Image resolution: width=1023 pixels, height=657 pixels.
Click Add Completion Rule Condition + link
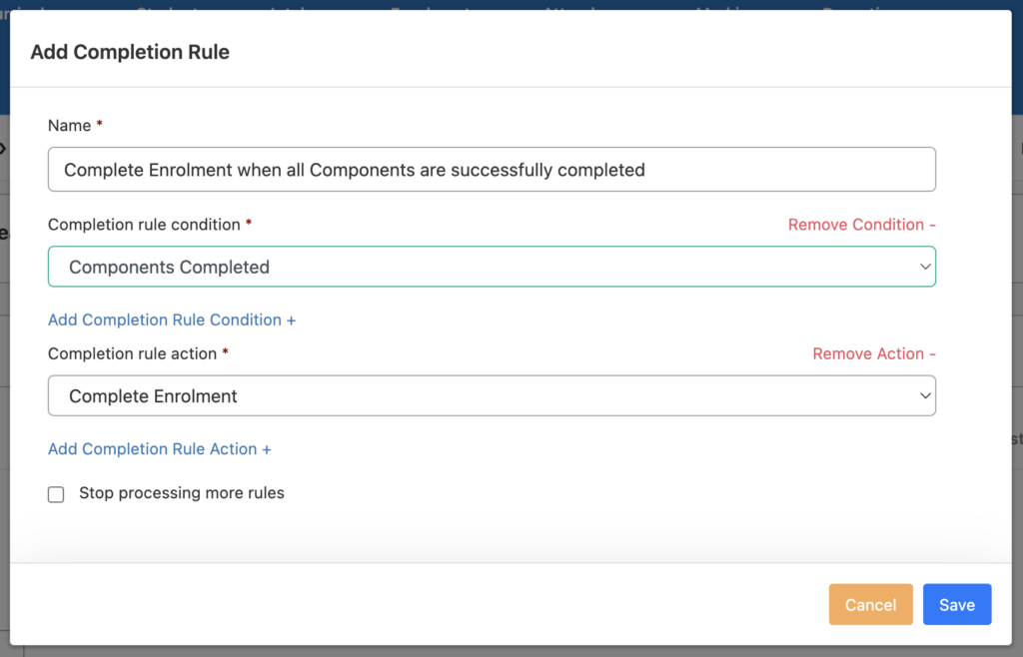[172, 320]
